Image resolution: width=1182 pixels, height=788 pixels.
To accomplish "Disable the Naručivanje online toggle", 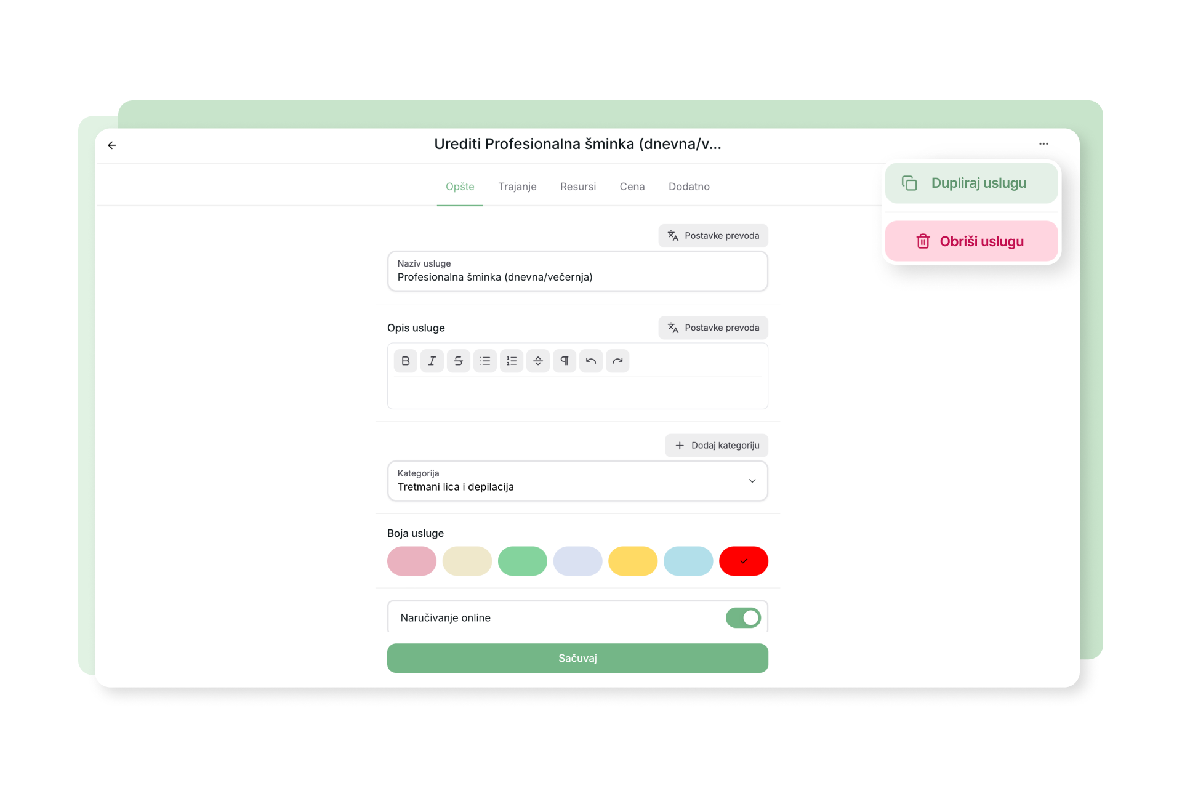I will click(743, 617).
